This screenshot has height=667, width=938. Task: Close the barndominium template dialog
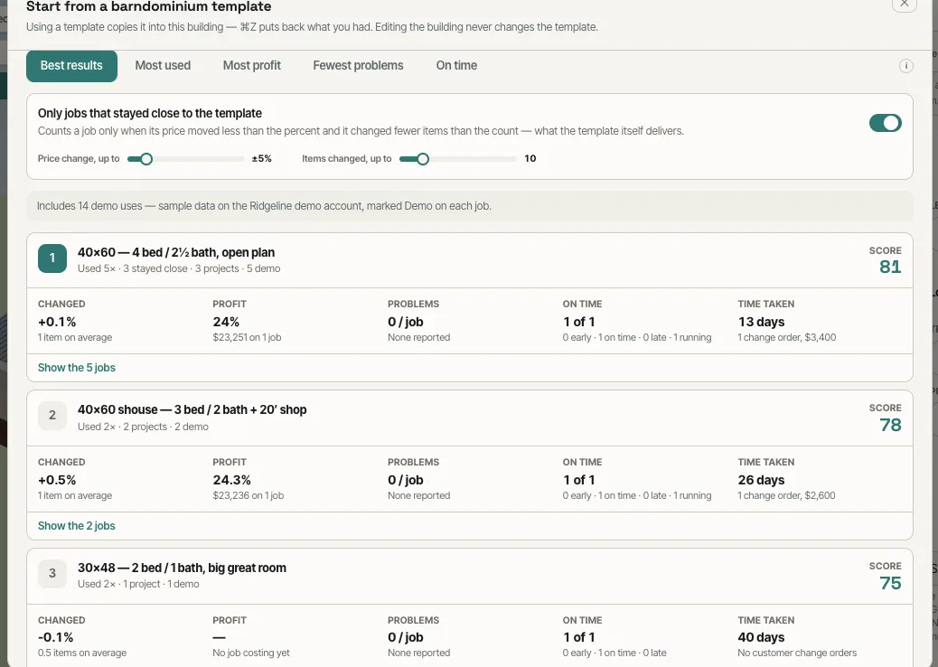(x=904, y=4)
